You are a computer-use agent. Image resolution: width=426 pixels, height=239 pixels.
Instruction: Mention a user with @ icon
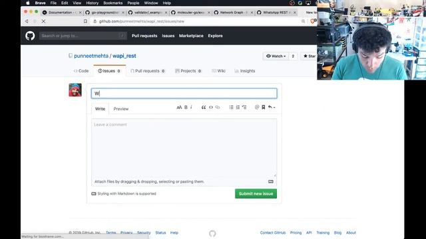point(257,108)
